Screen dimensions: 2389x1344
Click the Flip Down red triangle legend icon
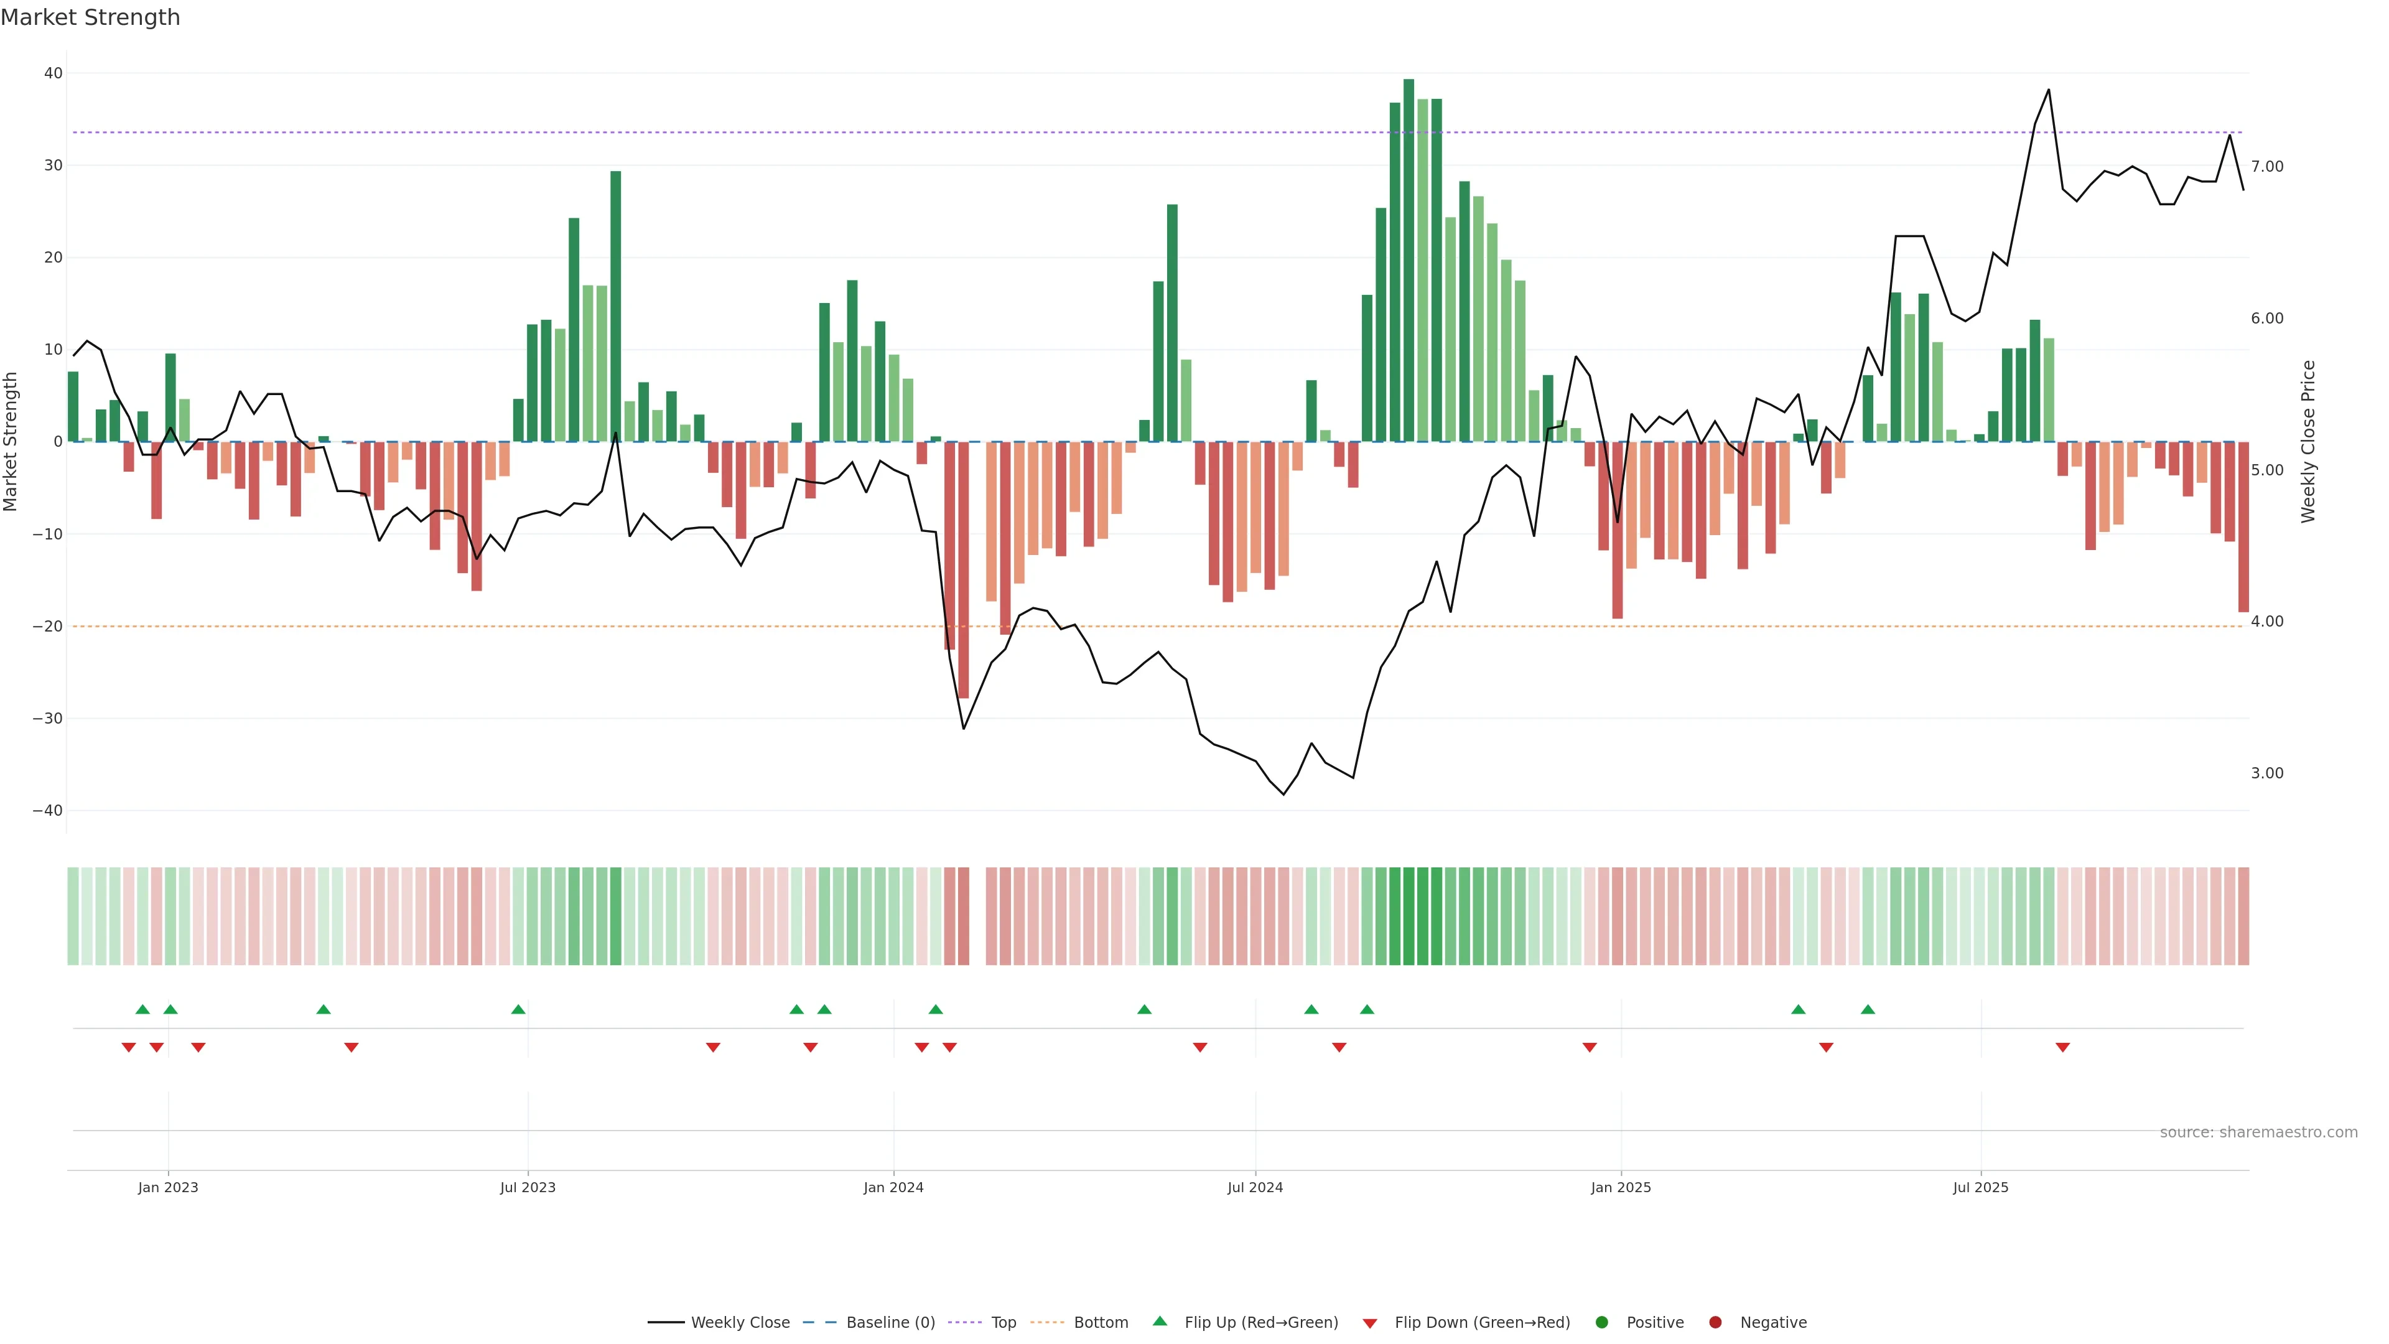click(x=1370, y=1323)
